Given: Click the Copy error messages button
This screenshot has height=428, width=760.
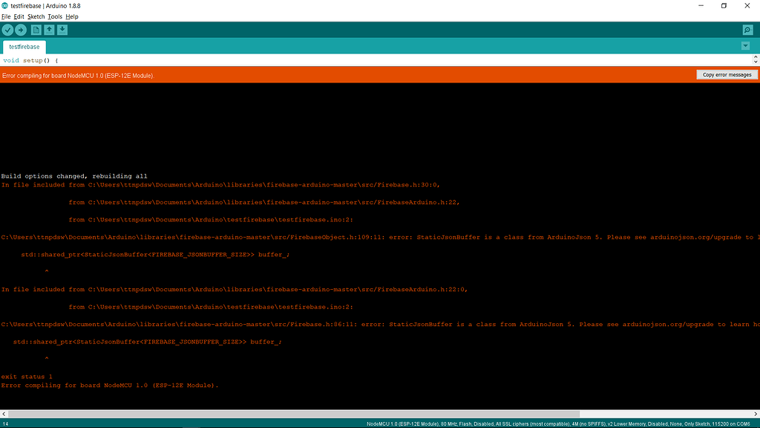Looking at the screenshot, I should point(727,75).
